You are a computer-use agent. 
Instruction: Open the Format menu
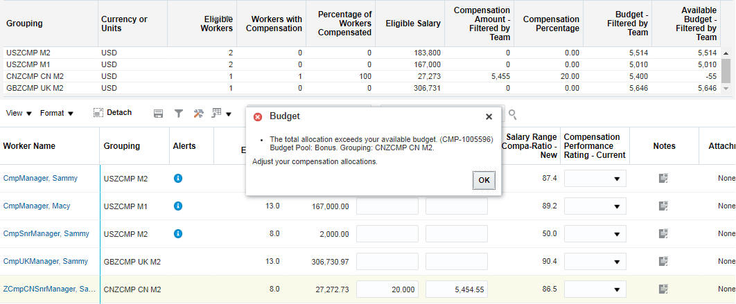click(56, 113)
